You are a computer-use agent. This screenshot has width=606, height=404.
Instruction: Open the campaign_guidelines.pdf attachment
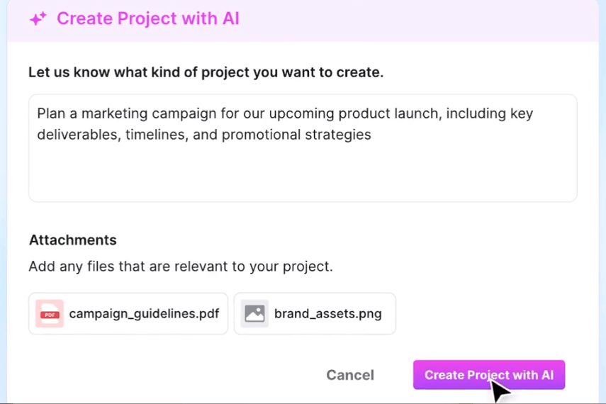[x=128, y=313]
